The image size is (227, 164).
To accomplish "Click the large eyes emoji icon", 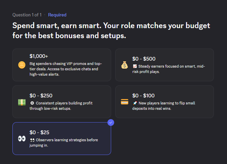I will pyautogui.click(x=22, y=139).
